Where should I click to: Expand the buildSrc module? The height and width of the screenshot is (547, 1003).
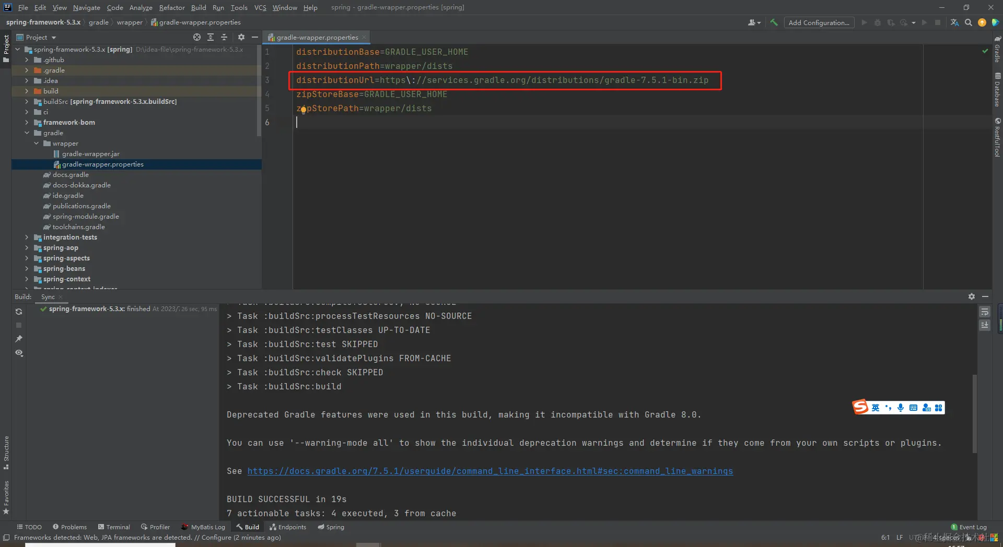point(27,102)
